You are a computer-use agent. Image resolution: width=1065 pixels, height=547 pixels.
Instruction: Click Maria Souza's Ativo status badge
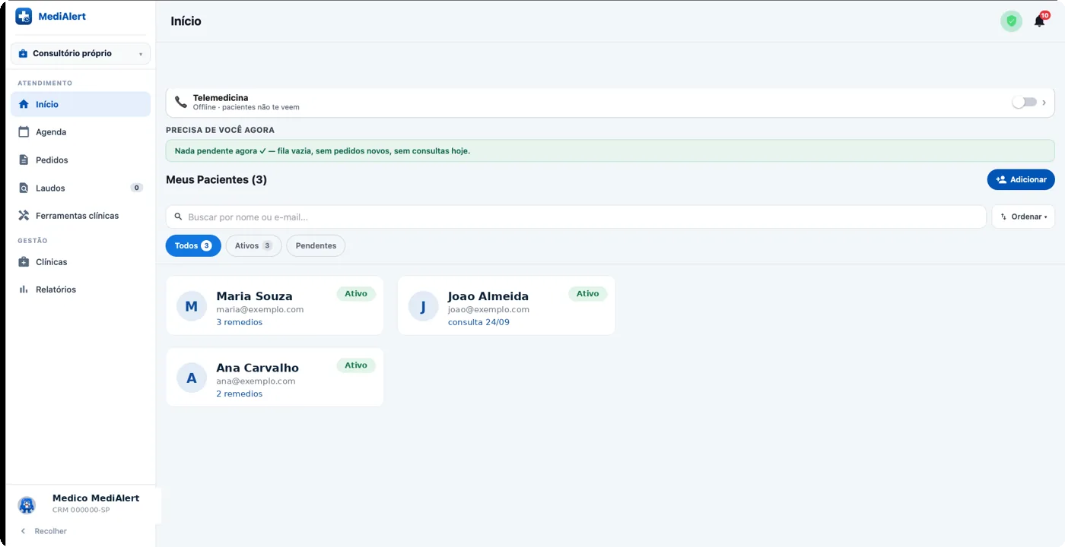click(356, 294)
